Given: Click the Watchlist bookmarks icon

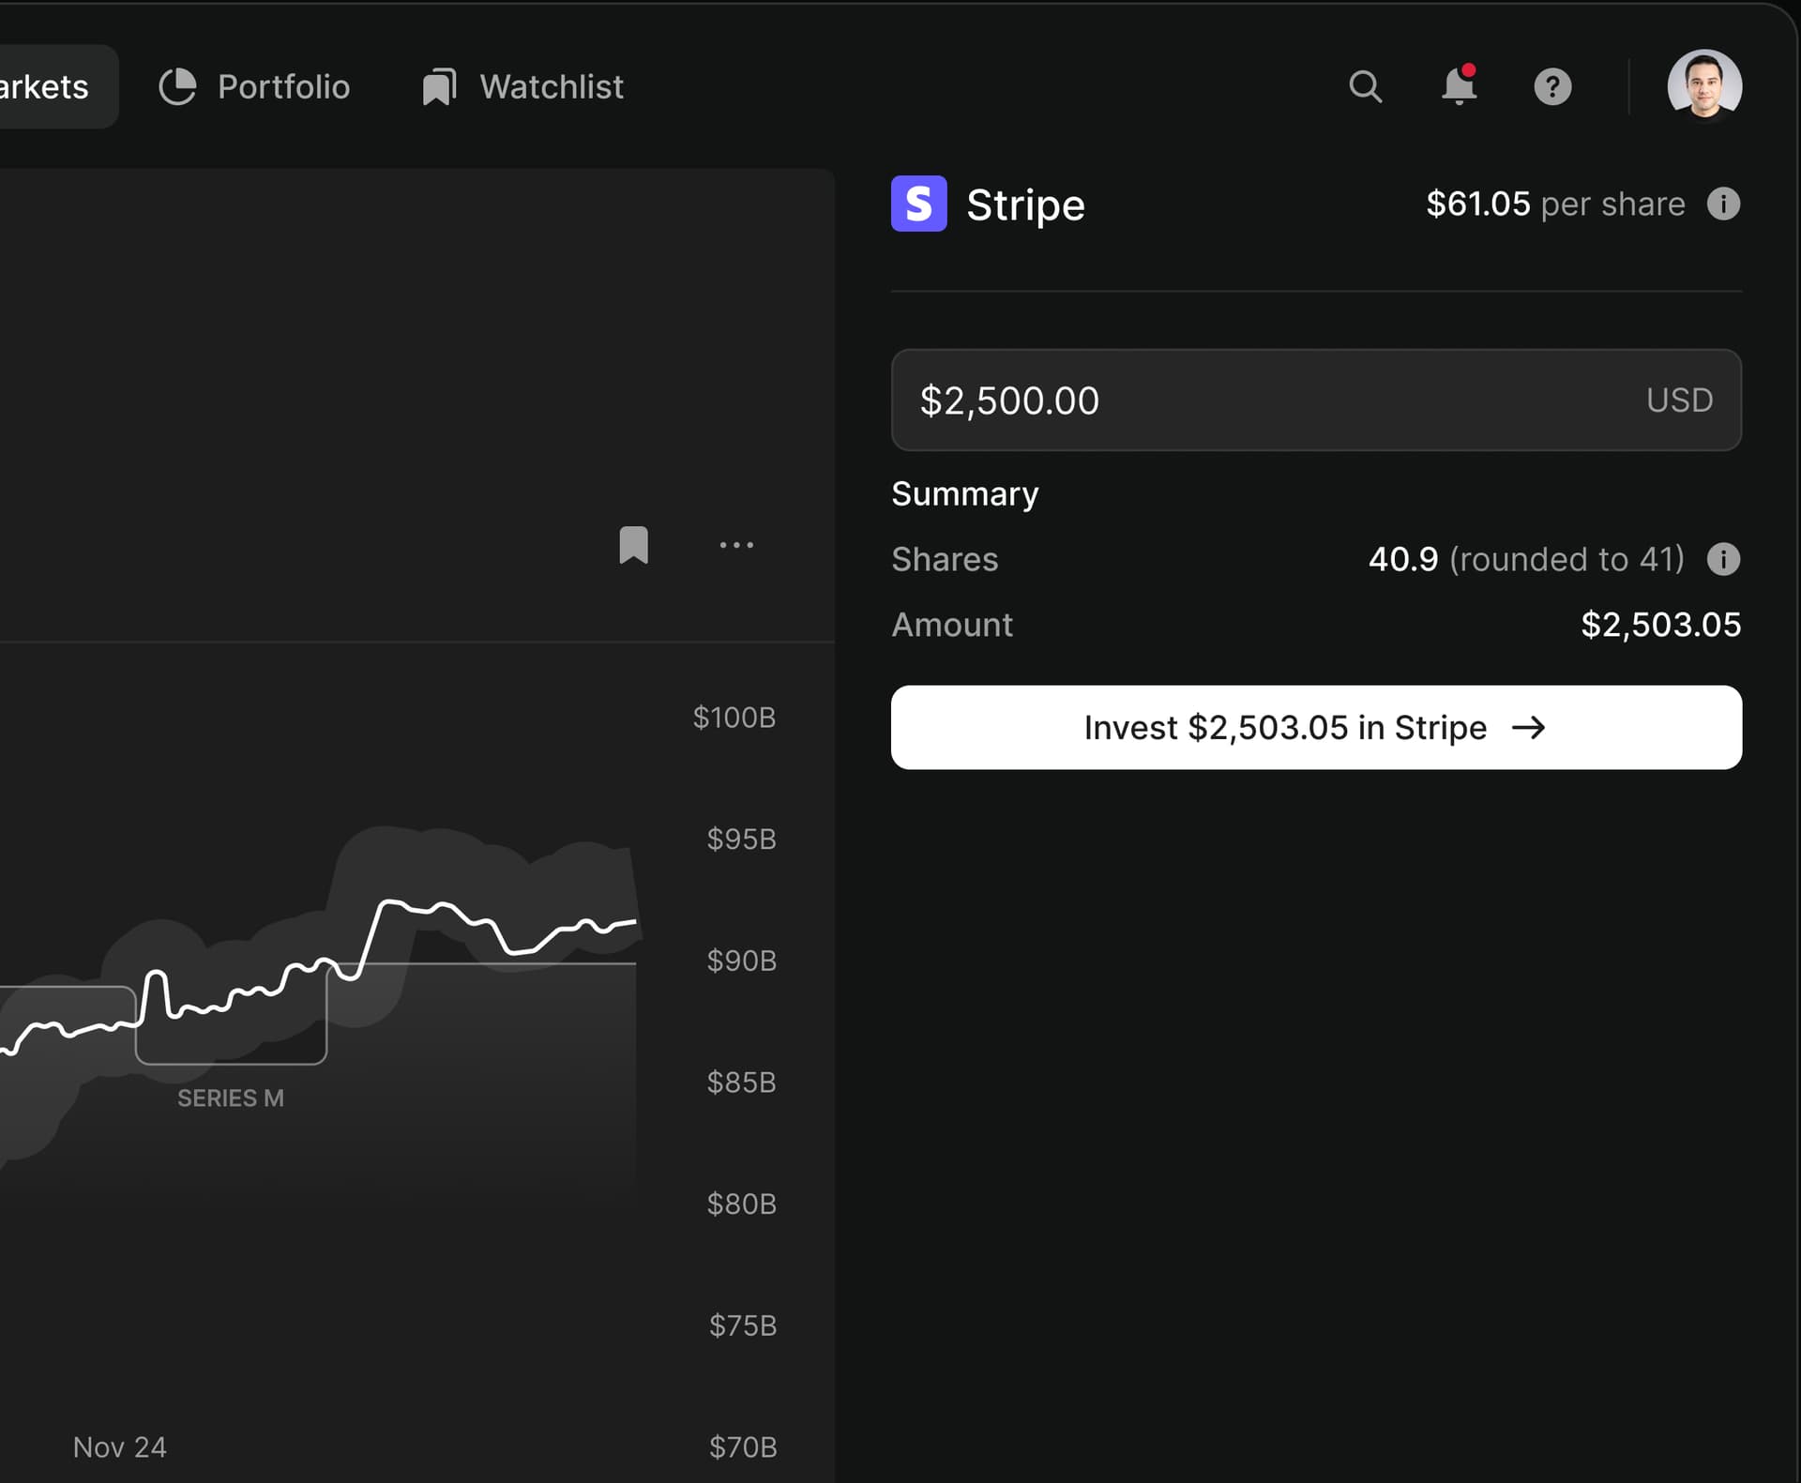Looking at the screenshot, I should point(439,86).
